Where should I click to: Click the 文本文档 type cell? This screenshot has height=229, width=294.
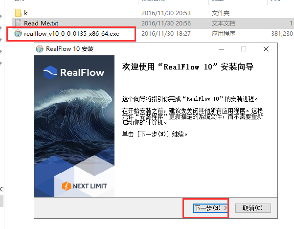click(224, 23)
